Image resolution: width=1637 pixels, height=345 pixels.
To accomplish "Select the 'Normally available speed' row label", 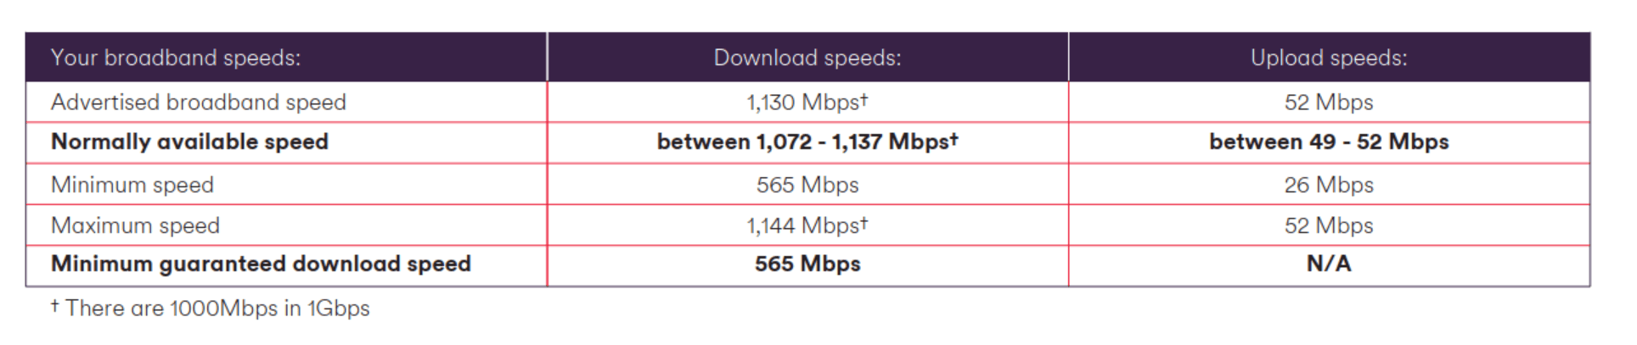I will pos(189,142).
